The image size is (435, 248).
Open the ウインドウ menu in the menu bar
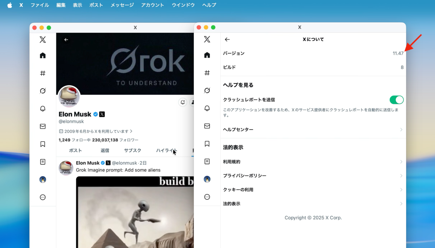tap(183, 5)
